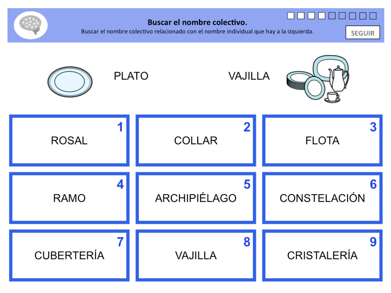Choose VAJILLA, answer box 8

coord(195,255)
